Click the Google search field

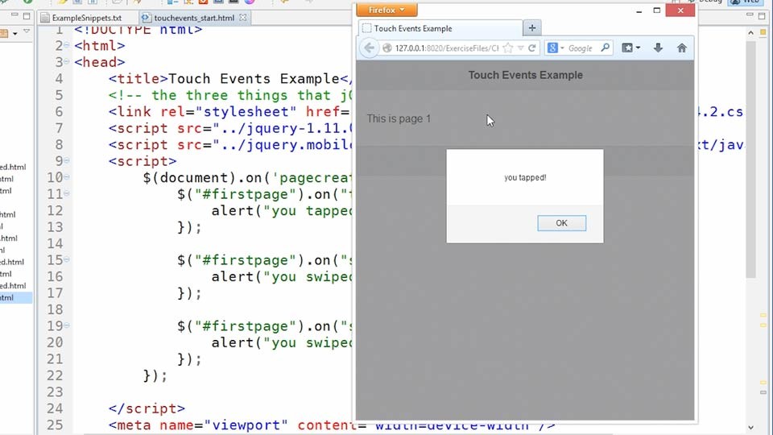coord(581,48)
